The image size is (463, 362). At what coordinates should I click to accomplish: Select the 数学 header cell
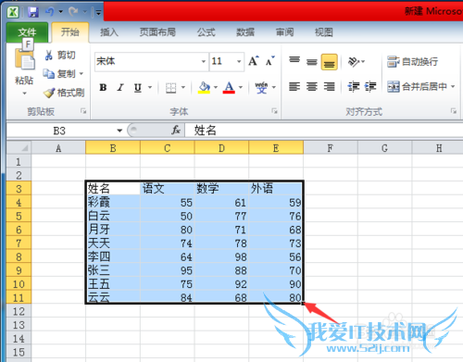pyautogui.click(x=221, y=188)
